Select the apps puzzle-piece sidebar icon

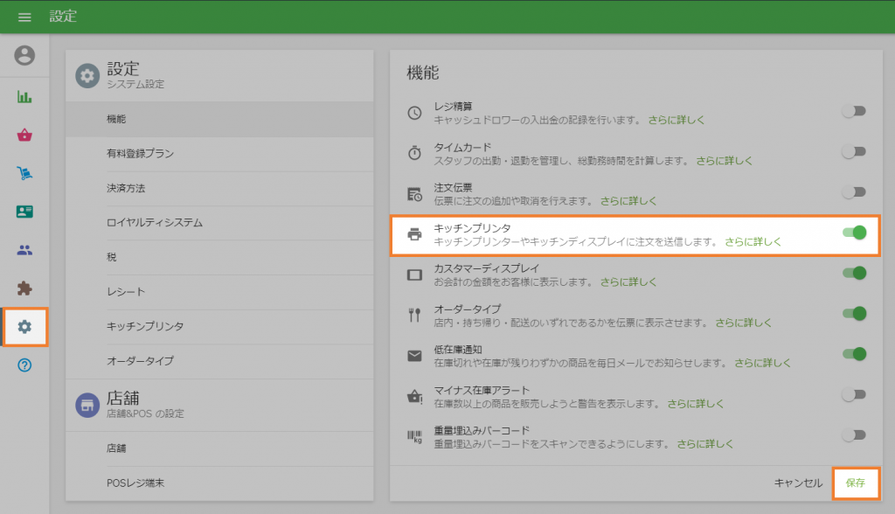(x=24, y=288)
